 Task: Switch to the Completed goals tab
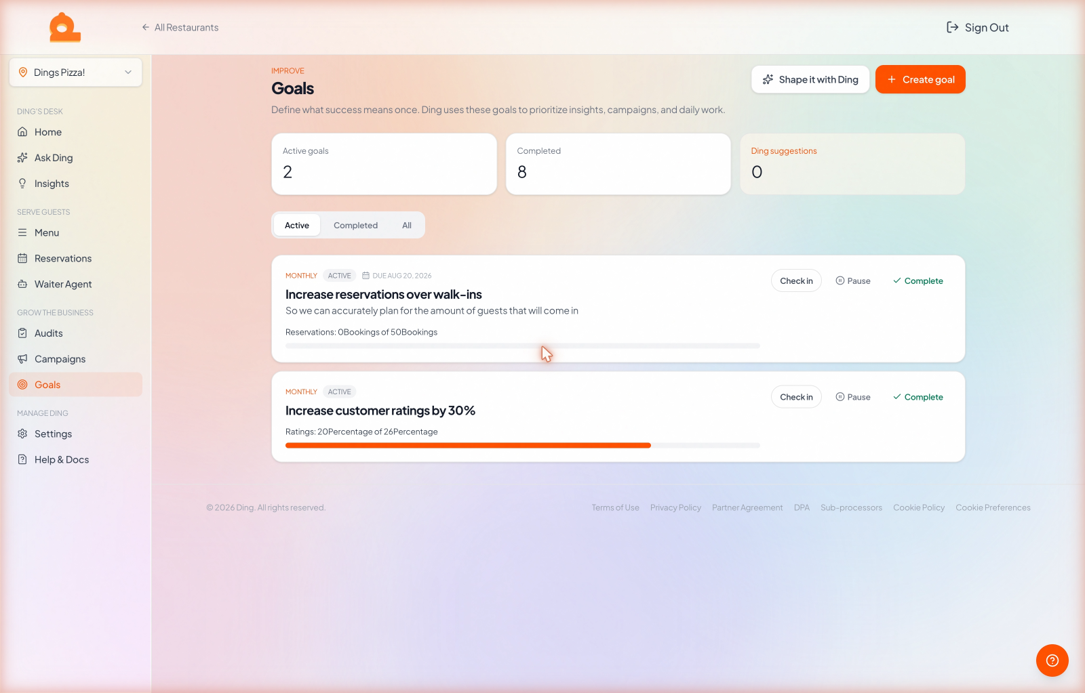[x=355, y=226]
